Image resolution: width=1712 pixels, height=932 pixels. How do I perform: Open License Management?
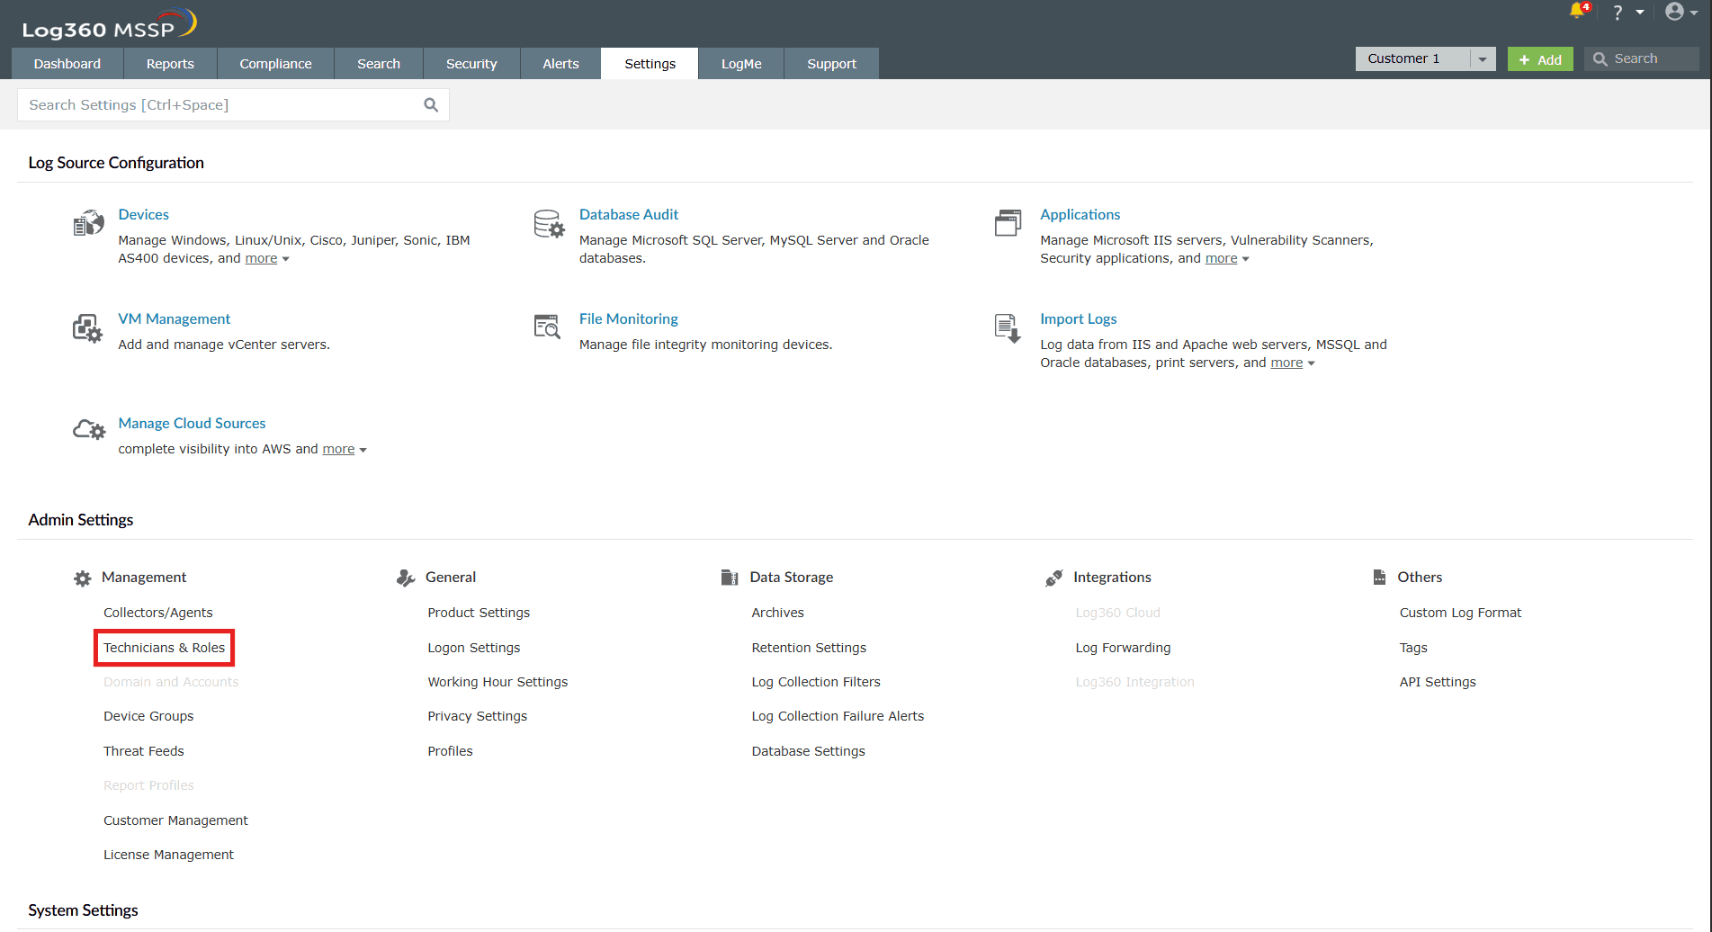pos(168,855)
